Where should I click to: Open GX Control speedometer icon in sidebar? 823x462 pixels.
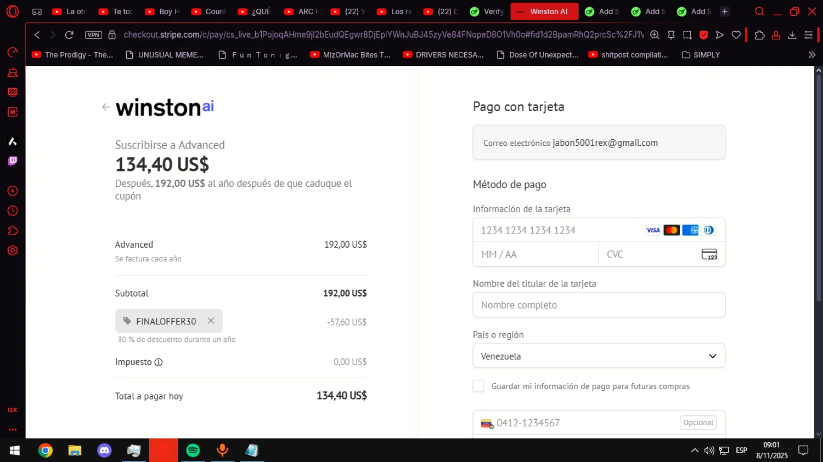click(x=12, y=53)
